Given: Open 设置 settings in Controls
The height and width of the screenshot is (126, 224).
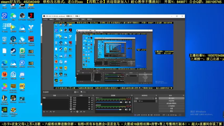Looking at the screenshot, I should pyautogui.click(x=171, y=109).
